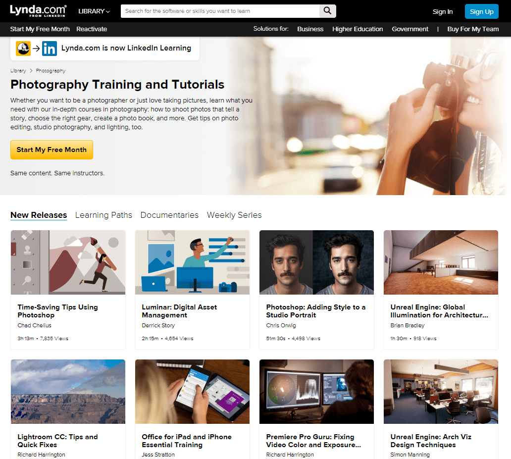
Task: Click Lightroom CC: Tips and Quick Fixes title
Action: (x=57, y=441)
